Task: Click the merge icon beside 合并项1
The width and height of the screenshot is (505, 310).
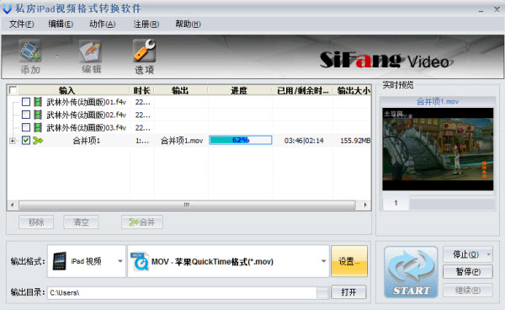Action: pyautogui.click(x=38, y=141)
